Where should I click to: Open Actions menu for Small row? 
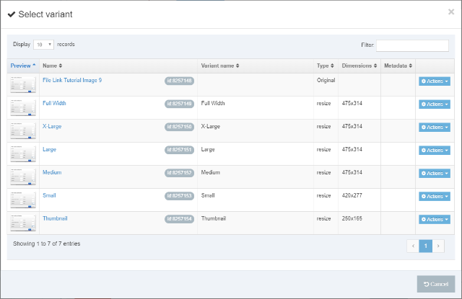(x=435, y=196)
